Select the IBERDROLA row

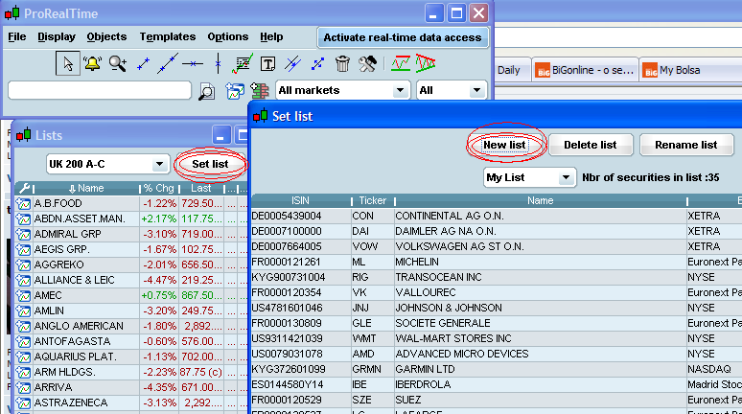tap(497, 384)
